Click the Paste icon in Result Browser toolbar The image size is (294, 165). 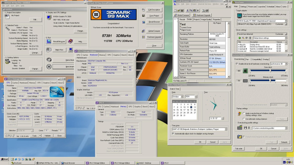pos(194,11)
